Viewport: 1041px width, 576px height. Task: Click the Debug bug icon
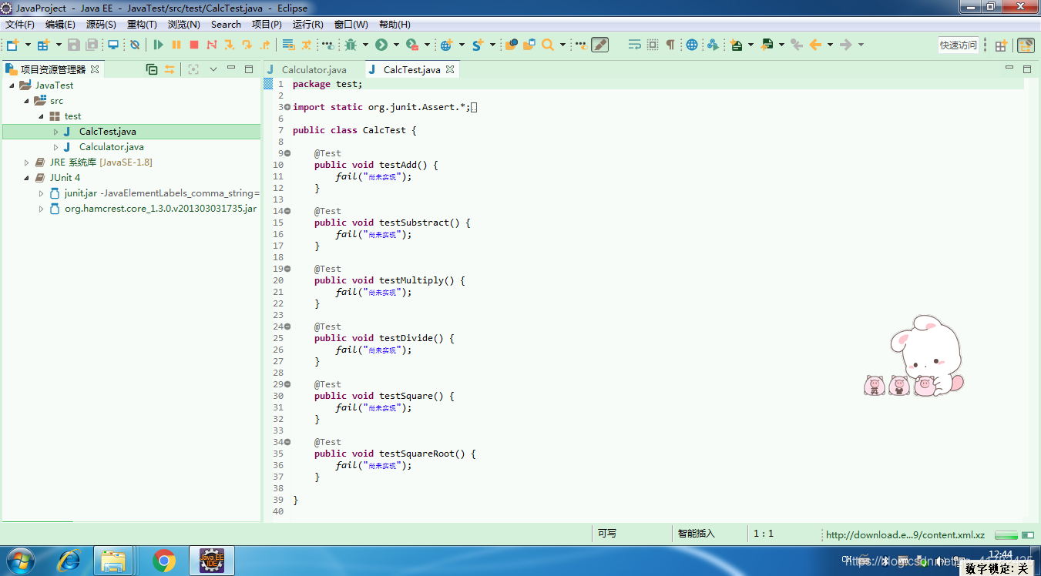[x=351, y=45]
